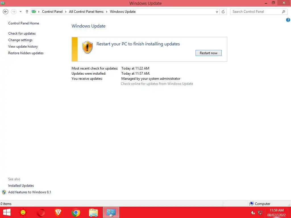This screenshot has width=291, height=218.
Task: Launch Opera from the taskbar
Action: (41, 212)
